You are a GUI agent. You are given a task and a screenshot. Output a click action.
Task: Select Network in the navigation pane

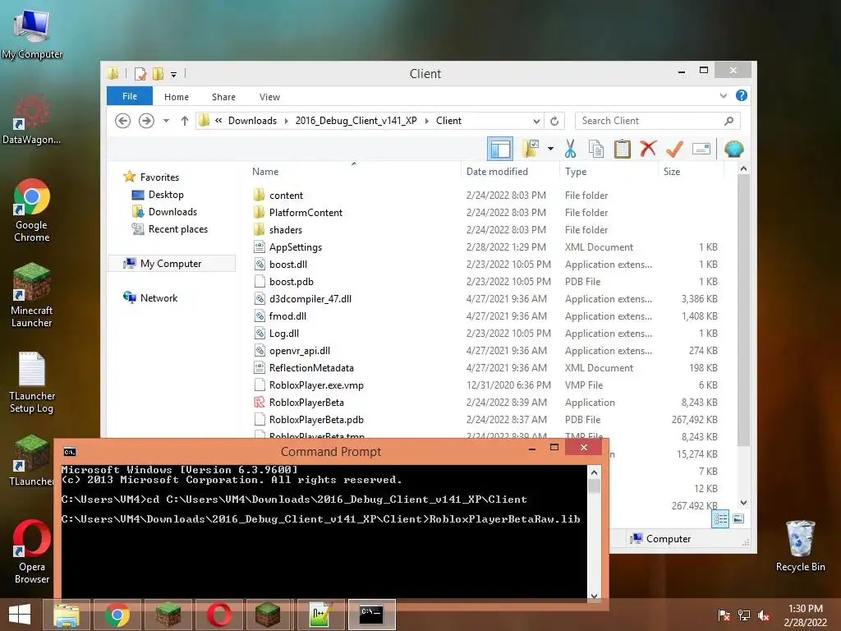pyautogui.click(x=159, y=297)
